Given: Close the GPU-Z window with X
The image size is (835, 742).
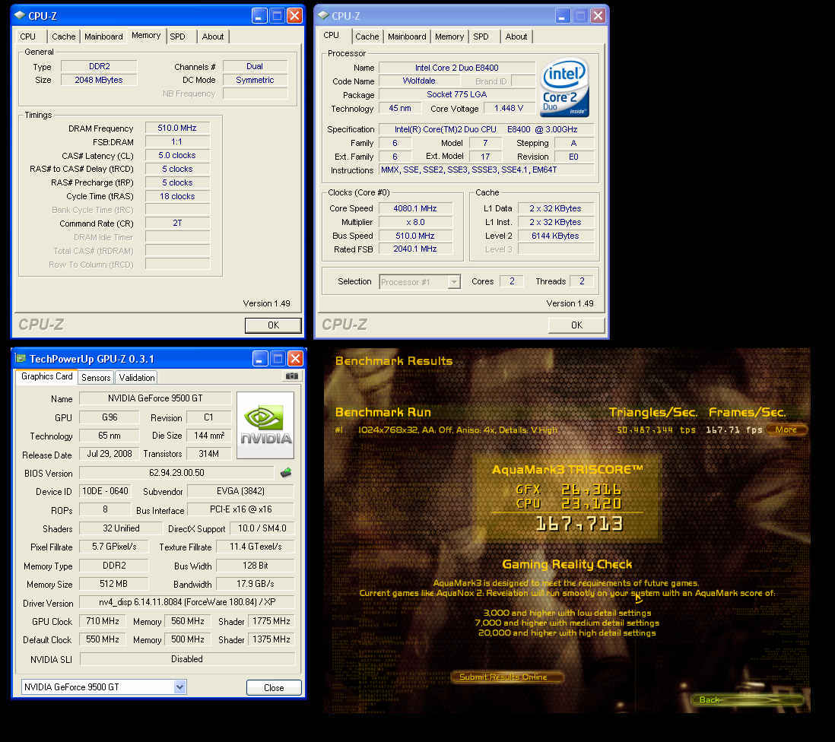Looking at the screenshot, I should [x=296, y=358].
